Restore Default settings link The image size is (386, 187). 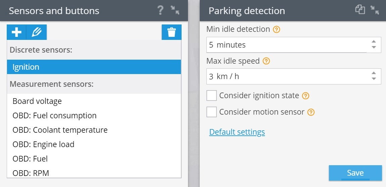pos(237,132)
